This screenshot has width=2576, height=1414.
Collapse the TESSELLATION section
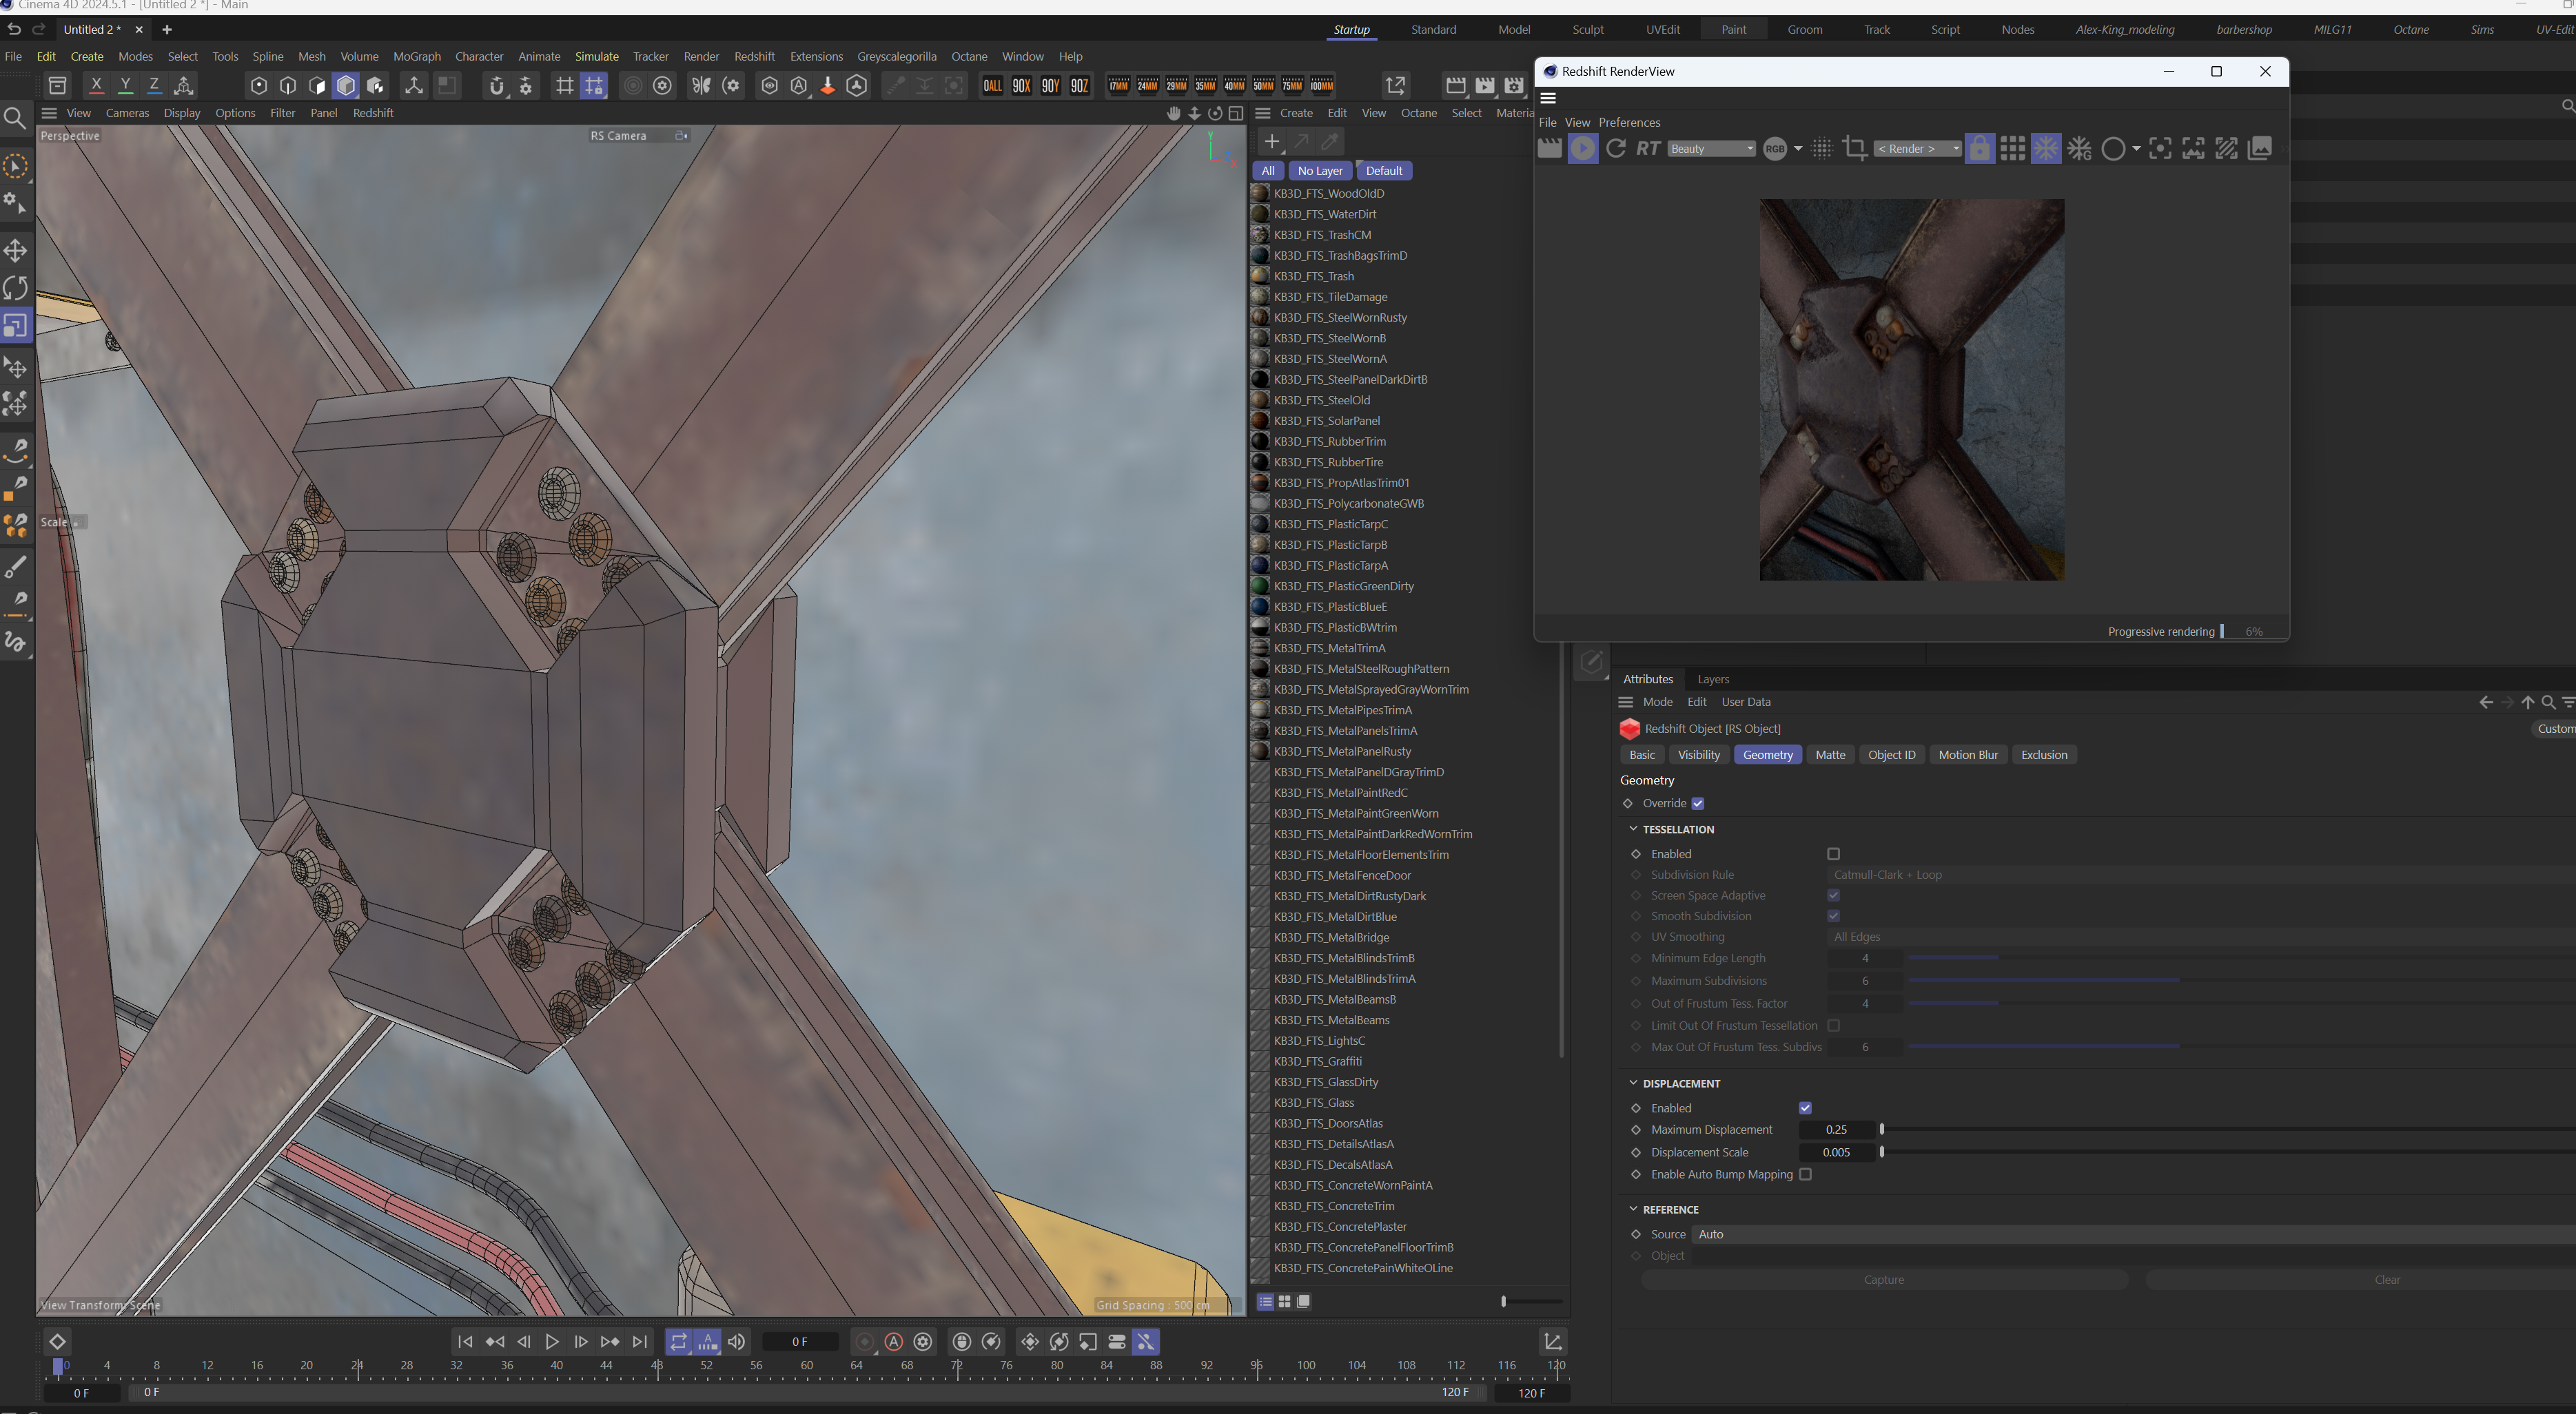coord(1633,829)
